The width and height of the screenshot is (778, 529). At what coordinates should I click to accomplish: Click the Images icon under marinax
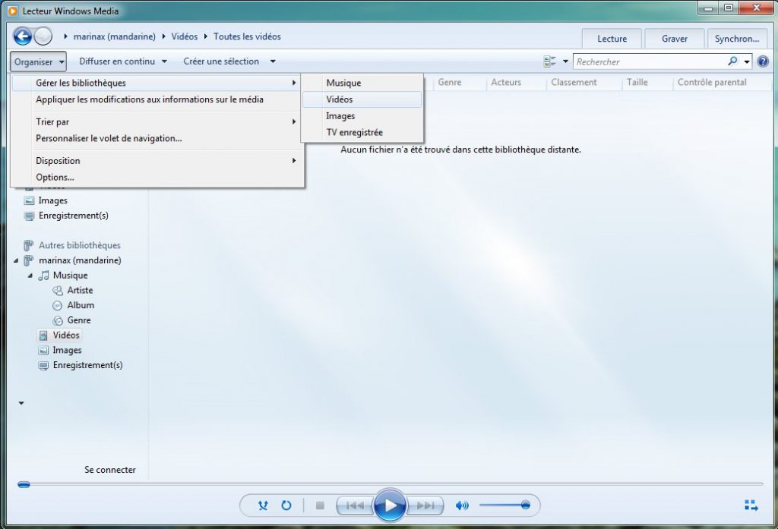(x=43, y=350)
